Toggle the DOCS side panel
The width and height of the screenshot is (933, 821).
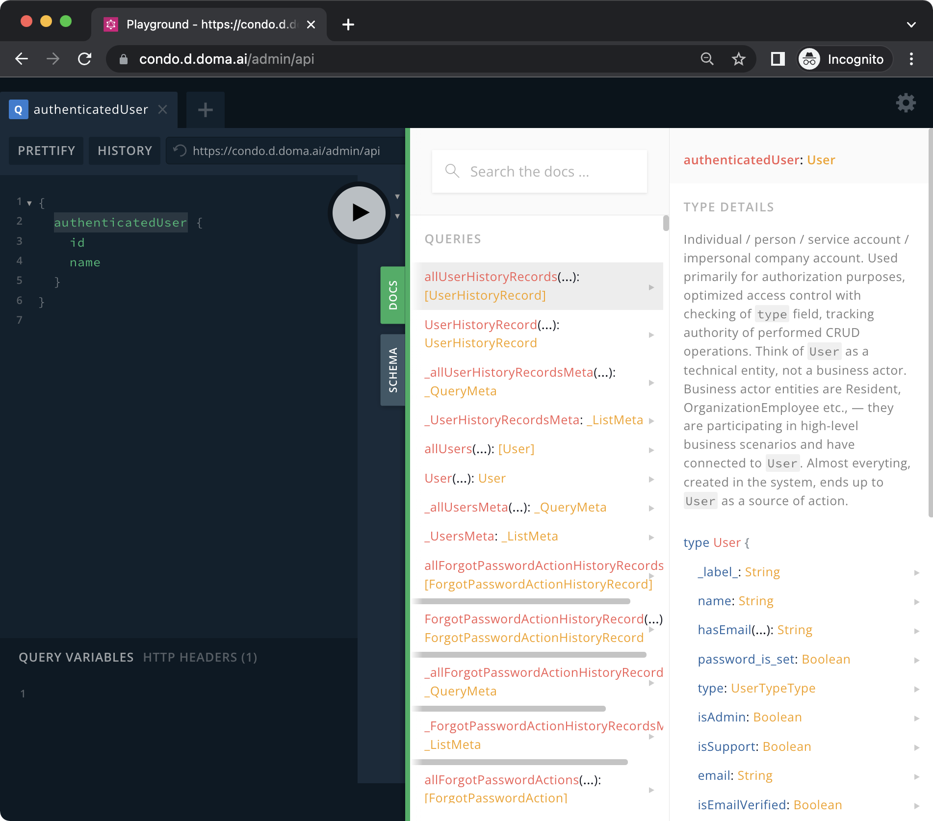point(393,295)
